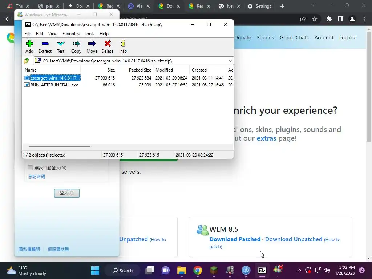Open the Chrome three-dot menu
Viewport: 372px width, 279px height.
364,19
